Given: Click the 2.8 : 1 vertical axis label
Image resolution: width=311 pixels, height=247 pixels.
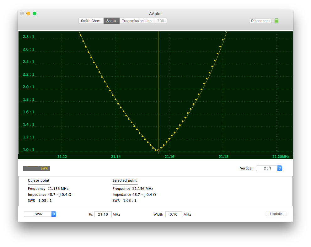Looking at the screenshot, I should 29,37.
